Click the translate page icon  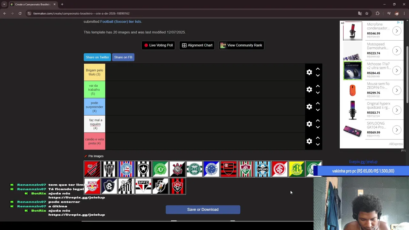[x=360, y=13]
